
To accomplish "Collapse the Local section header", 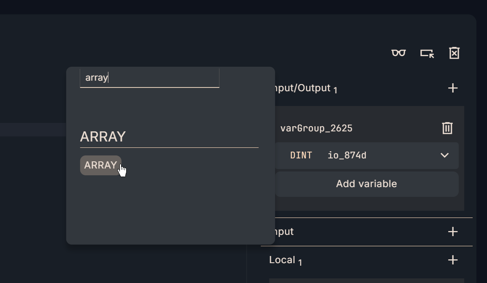I will pyautogui.click(x=282, y=260).
